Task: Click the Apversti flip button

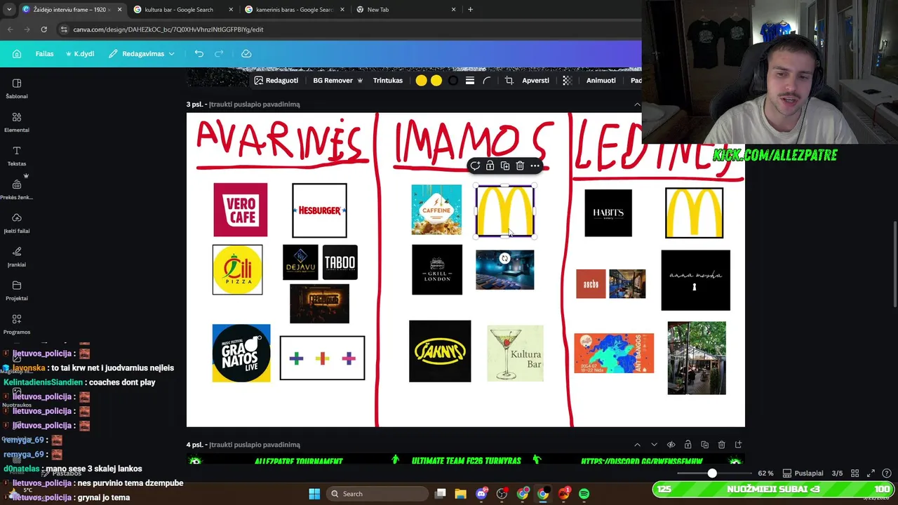Action: click(535, 81)
